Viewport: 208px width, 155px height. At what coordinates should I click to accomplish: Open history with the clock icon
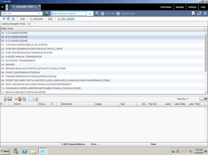[8, 19]
